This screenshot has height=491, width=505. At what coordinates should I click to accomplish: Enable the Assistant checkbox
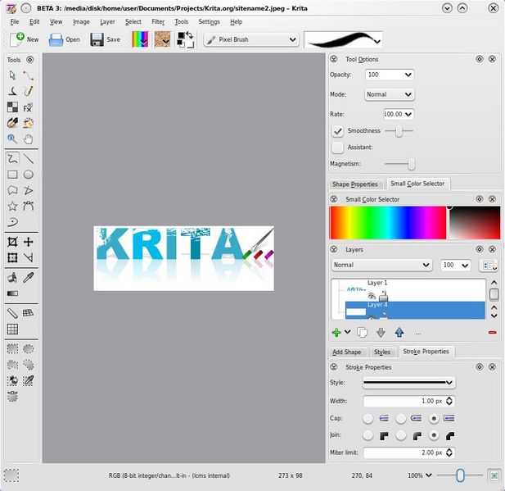click(337, 148)
